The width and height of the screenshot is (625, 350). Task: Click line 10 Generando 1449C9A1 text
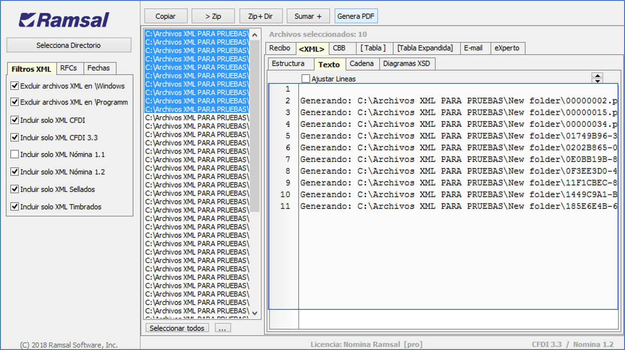[x=459, y=194]
